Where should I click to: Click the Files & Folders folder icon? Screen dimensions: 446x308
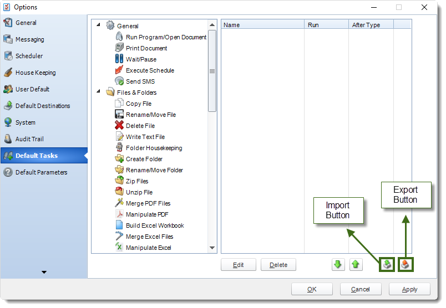[x=110, y=92]
